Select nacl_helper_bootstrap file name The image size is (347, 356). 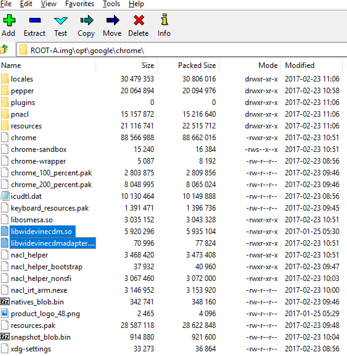point(47,267)
